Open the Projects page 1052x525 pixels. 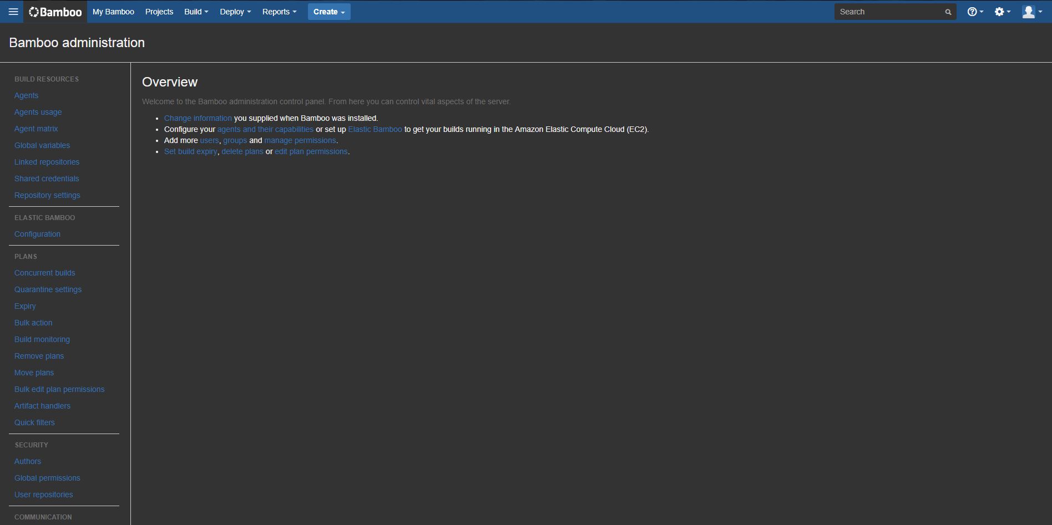click(159, 12)
